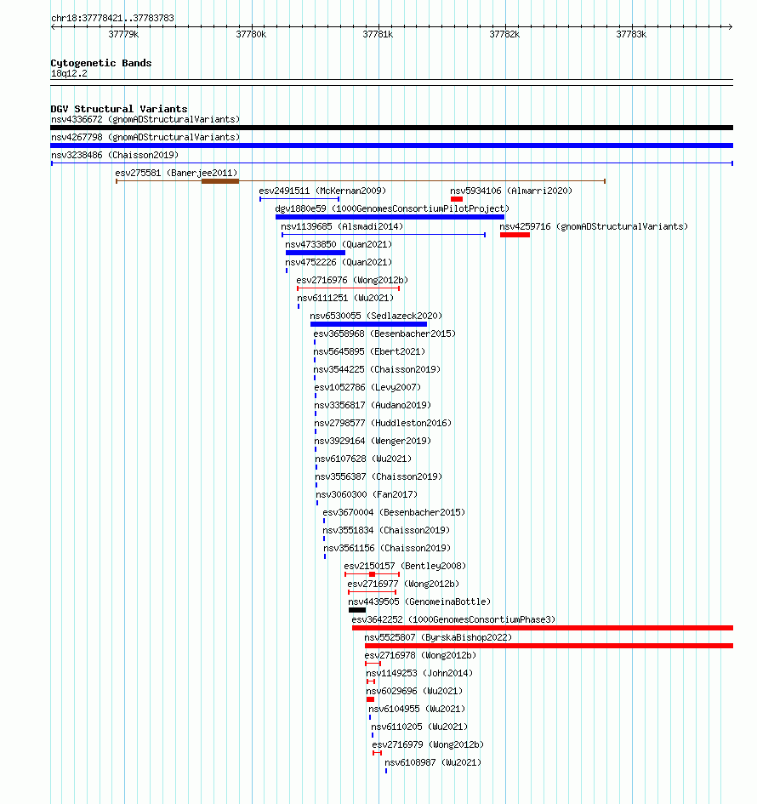Image resolution: width=757 pixels, height=804 pixels.
Task: Open esv2716978 Wong2012b label
Action: (420, 656)
